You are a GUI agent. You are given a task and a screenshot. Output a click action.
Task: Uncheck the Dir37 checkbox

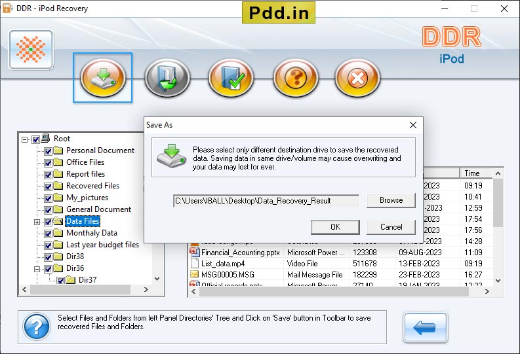point(60,281)
